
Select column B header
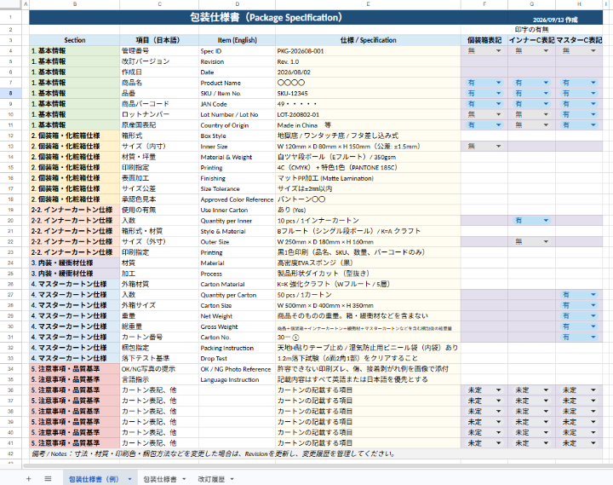pyautogui.click(x=75, y=4)
